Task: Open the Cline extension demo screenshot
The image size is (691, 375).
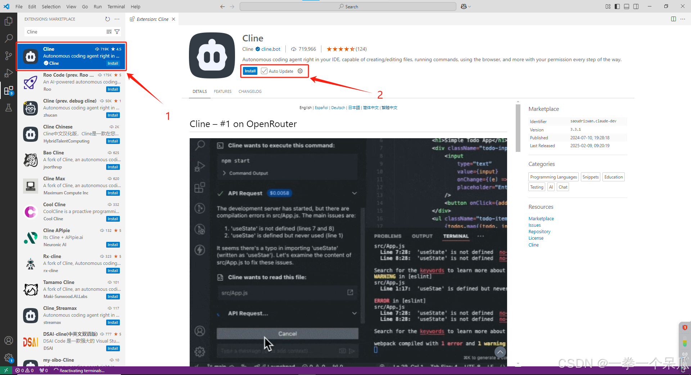Action: point(348,252)
